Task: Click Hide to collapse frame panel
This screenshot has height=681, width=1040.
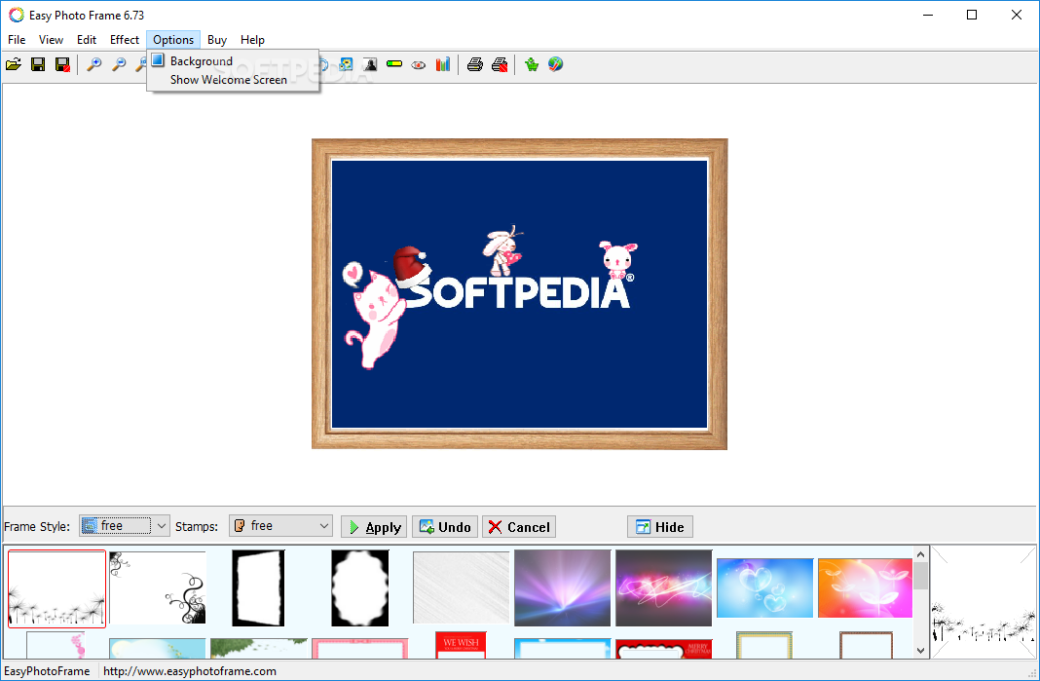Action: click(x=660, y=527)
